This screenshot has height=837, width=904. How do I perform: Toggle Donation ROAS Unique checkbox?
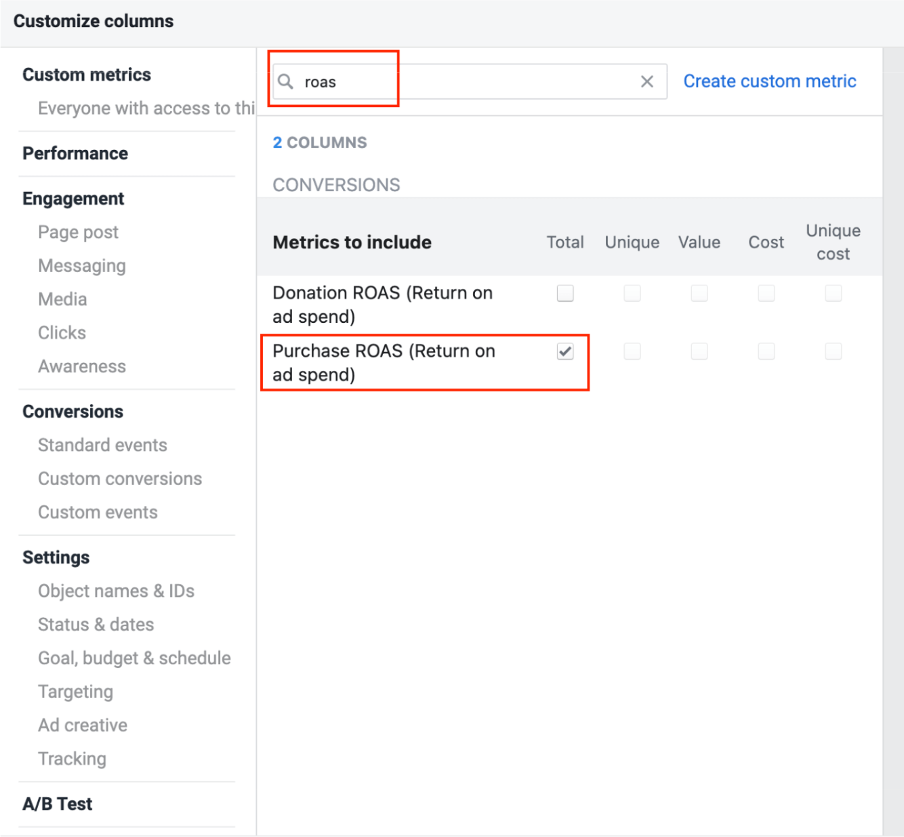tap(632, 293)
